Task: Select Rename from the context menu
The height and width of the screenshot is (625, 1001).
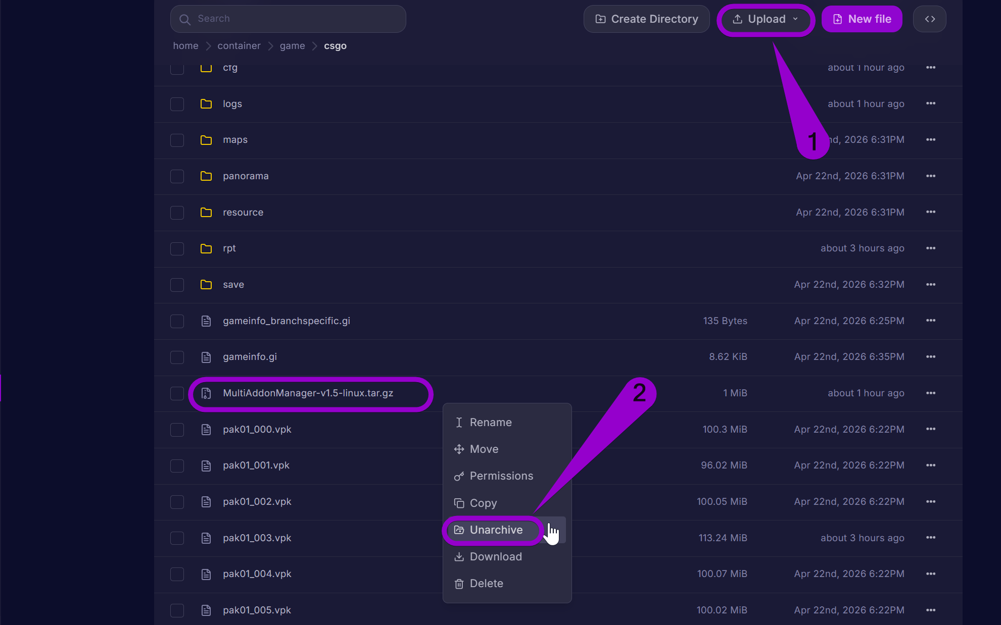Action: [491, 422]
